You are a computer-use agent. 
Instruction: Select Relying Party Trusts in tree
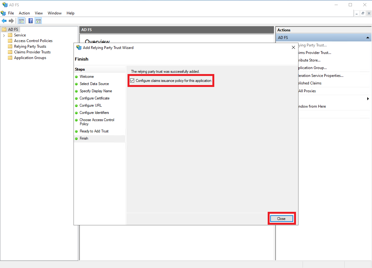30,46
